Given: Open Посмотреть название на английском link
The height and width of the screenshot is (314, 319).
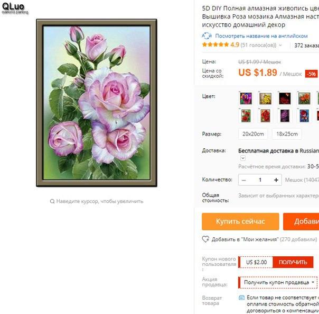Looking at the screenshot, I should click(x=261, y=36).
